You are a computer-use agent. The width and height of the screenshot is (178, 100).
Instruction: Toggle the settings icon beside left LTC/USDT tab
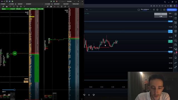[16, 4]
